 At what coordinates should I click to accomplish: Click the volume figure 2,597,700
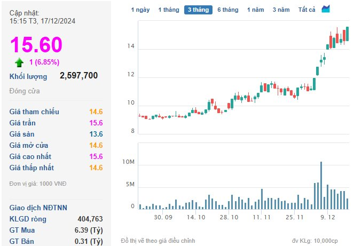pos(78,75)
